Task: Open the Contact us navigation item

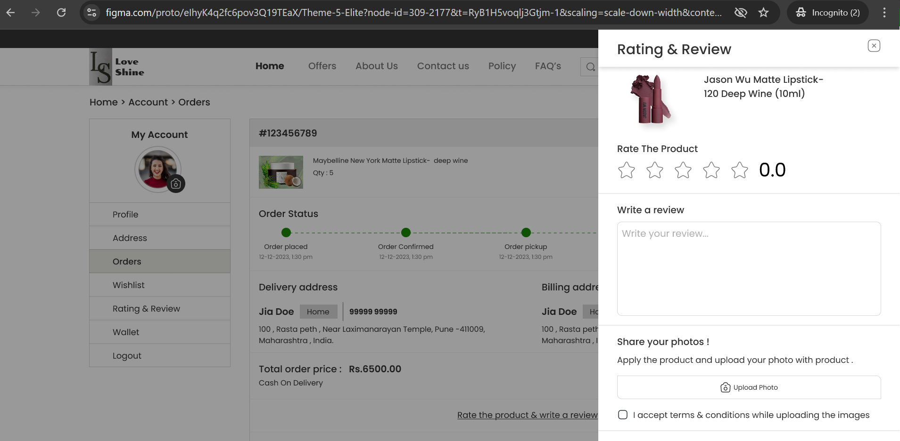Action: click(x=443, y=66)
